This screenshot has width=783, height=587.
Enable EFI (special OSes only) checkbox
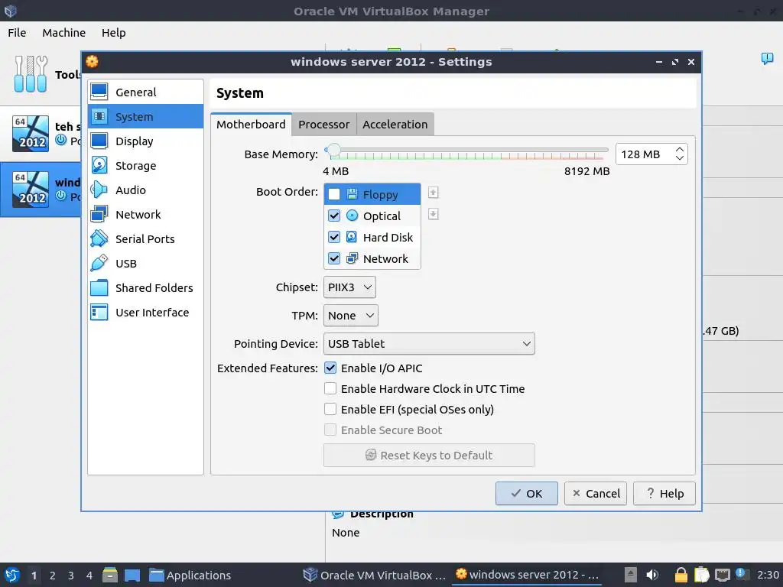coord(330,409)
